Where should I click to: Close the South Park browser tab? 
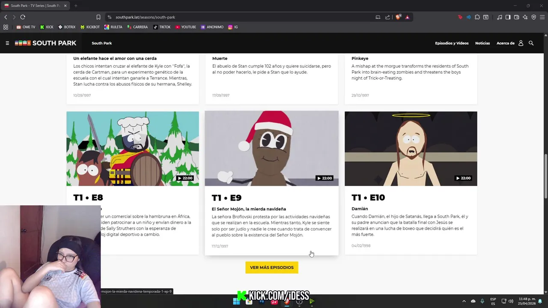pyautogui.click(x=65, y=6)
